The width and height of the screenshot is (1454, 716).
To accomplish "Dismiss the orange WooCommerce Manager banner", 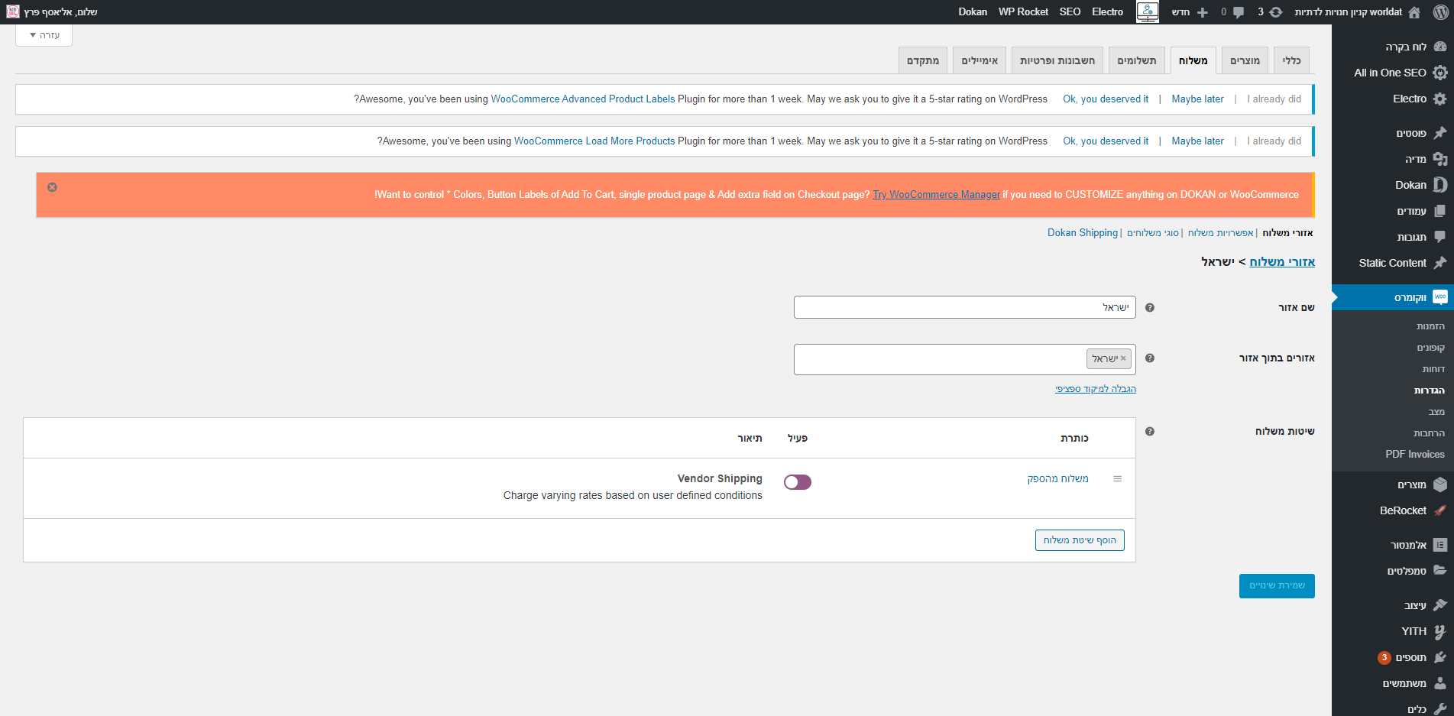I will coord(52,187).
